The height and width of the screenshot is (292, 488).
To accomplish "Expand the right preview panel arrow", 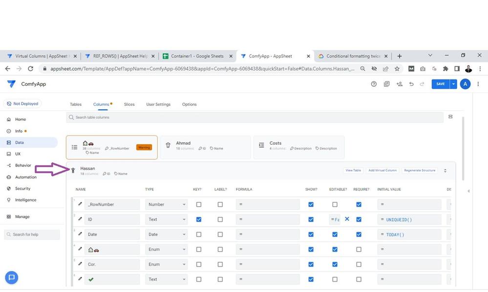I will click(x=468, y=191).
